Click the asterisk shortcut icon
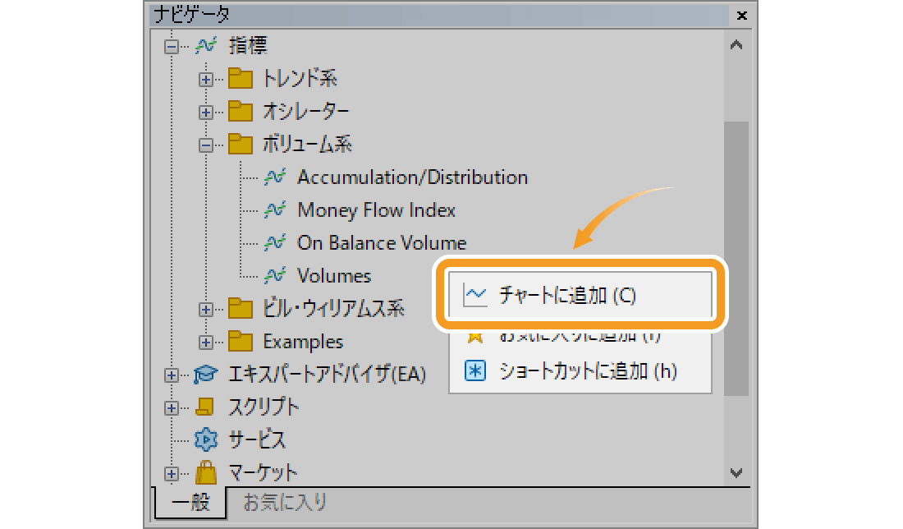The height and width of the screenshot is (529, 903). coord(475,371)
